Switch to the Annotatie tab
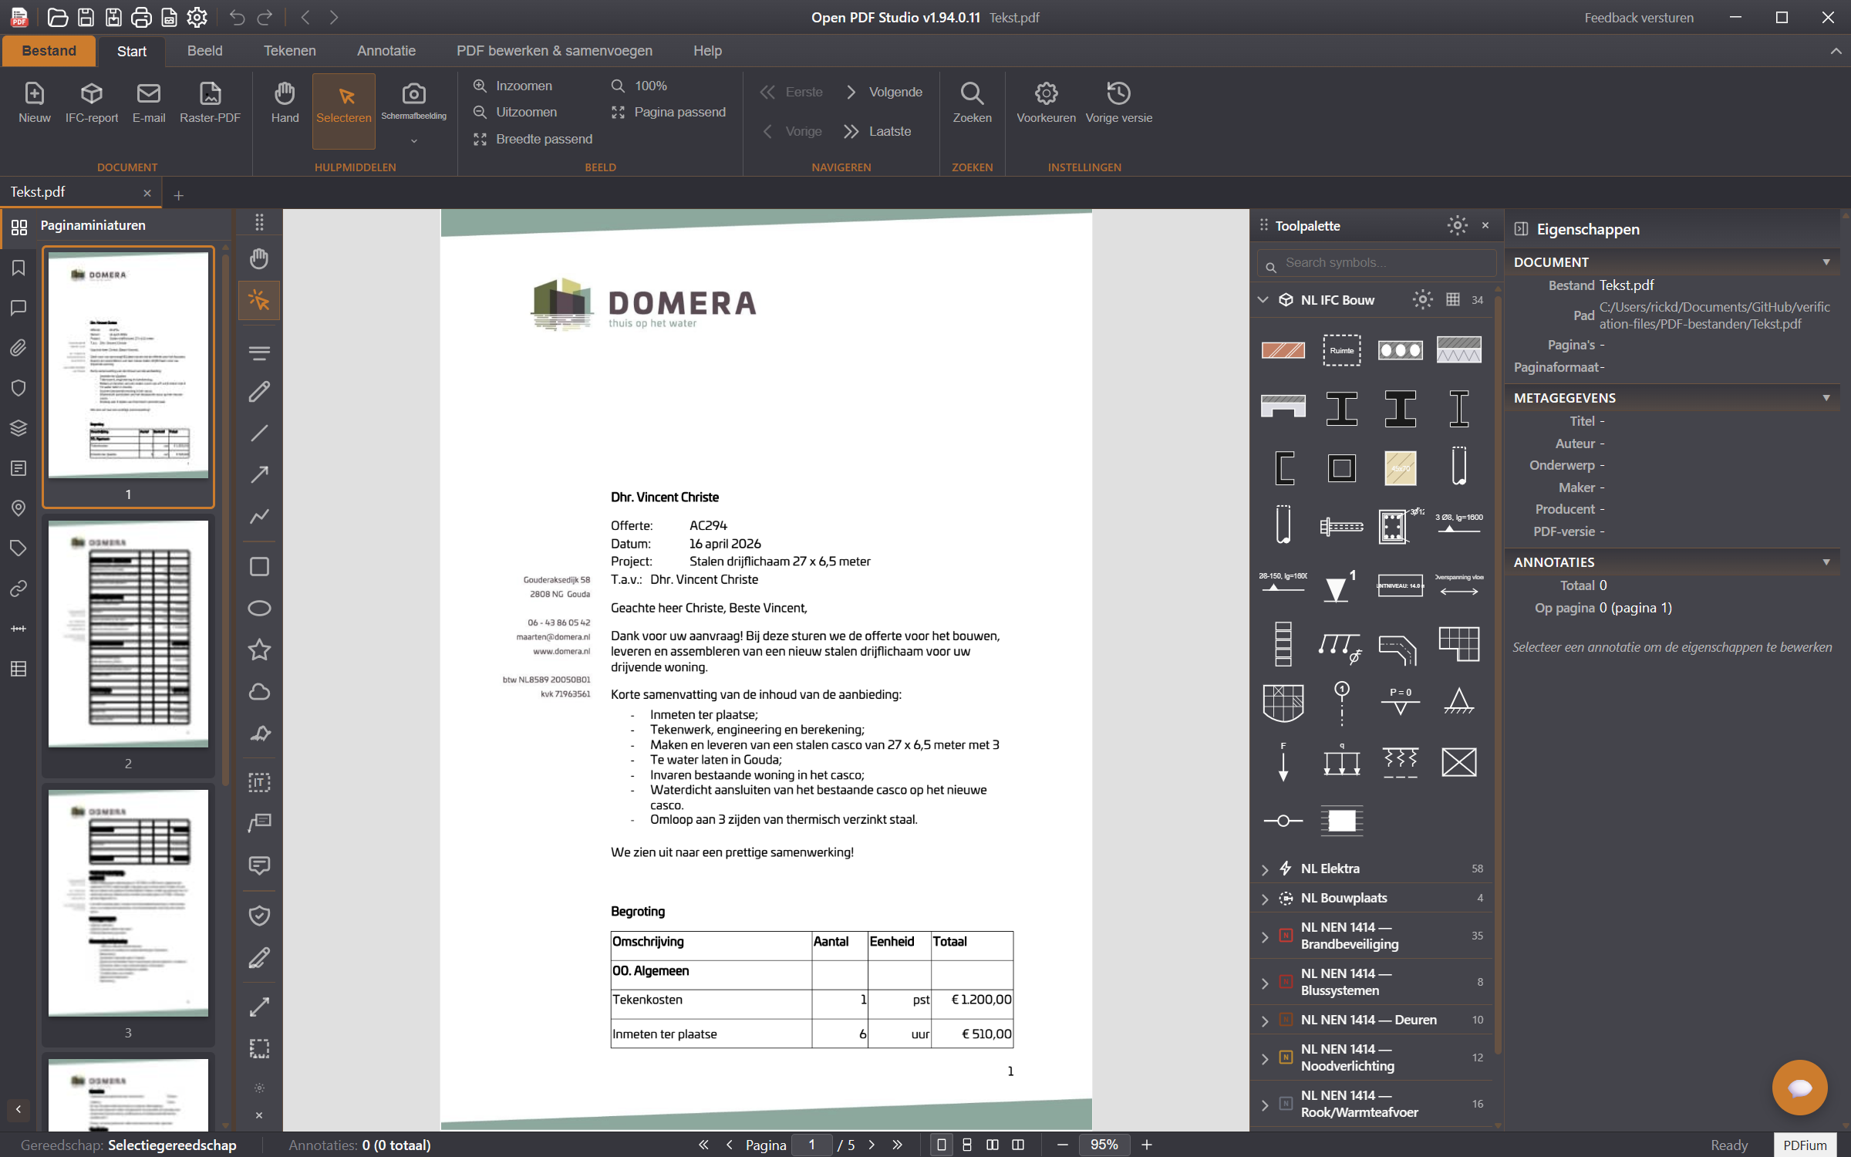The height and width of the screenshot is (1157, 1851). pos(386,51)
